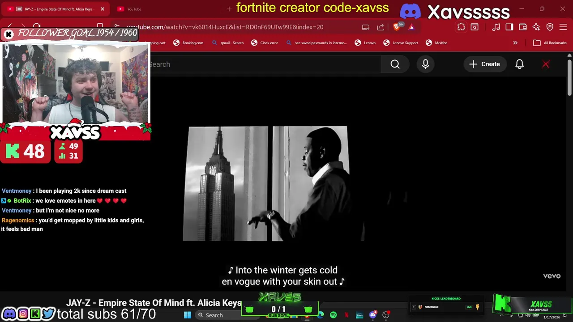Click the YouTube page vertical scrollbar

(x=569, y=77)
